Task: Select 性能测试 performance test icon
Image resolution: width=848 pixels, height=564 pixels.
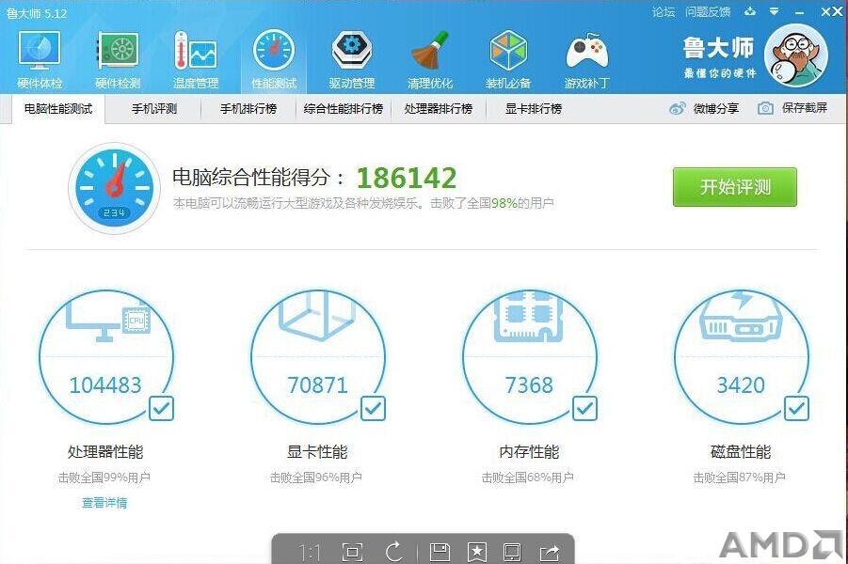Action: 274,59
